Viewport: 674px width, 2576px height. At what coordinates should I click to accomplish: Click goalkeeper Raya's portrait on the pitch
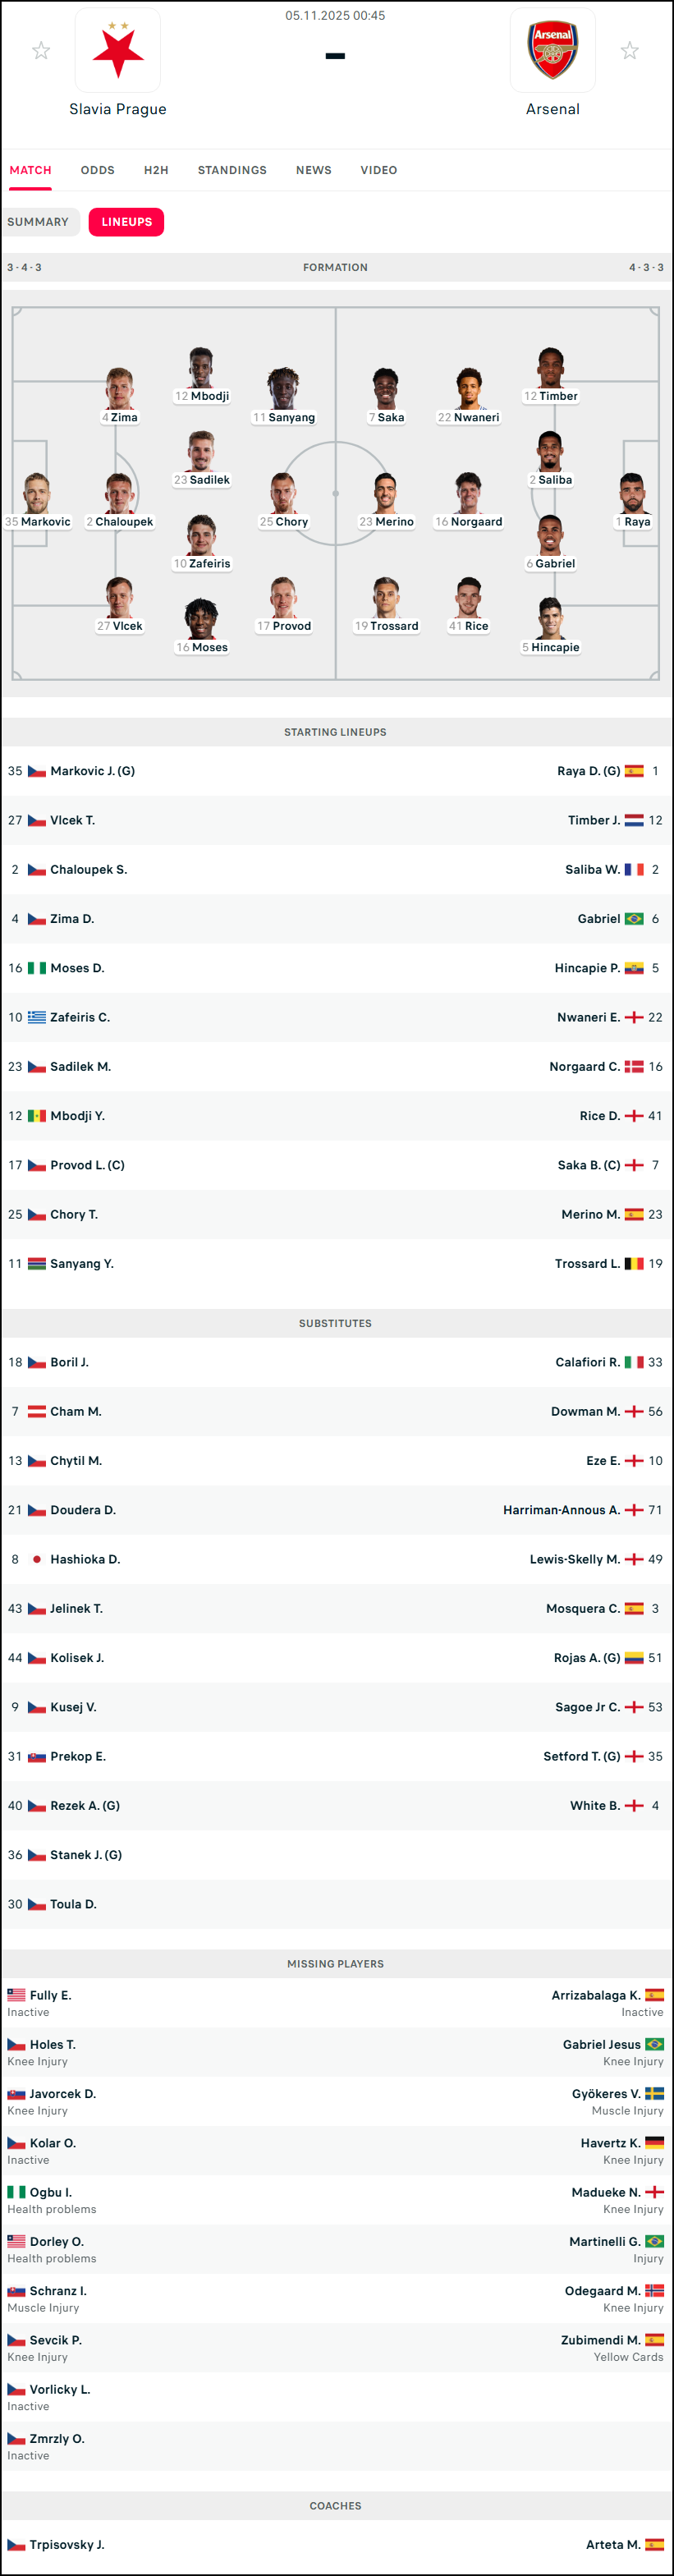(x=632, y=493)
